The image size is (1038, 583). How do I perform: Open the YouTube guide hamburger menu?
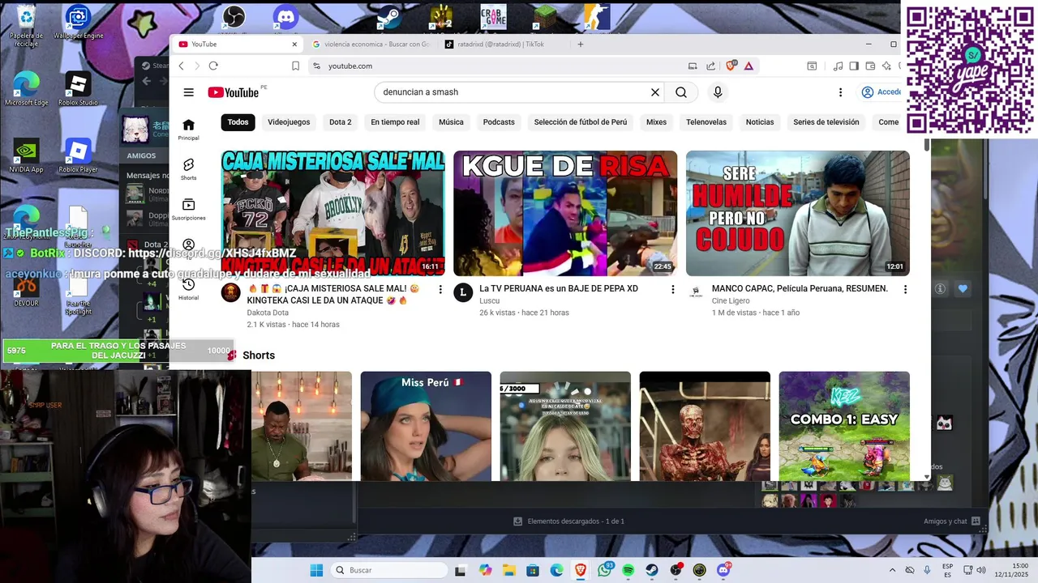(x=188, y=92)
